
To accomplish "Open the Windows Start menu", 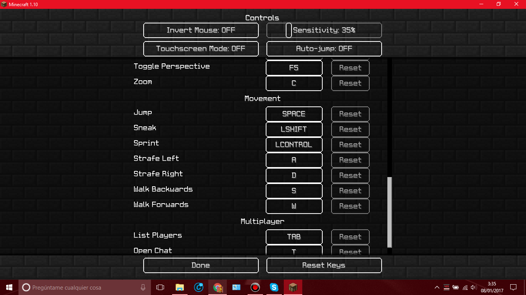I will (9, 287).
